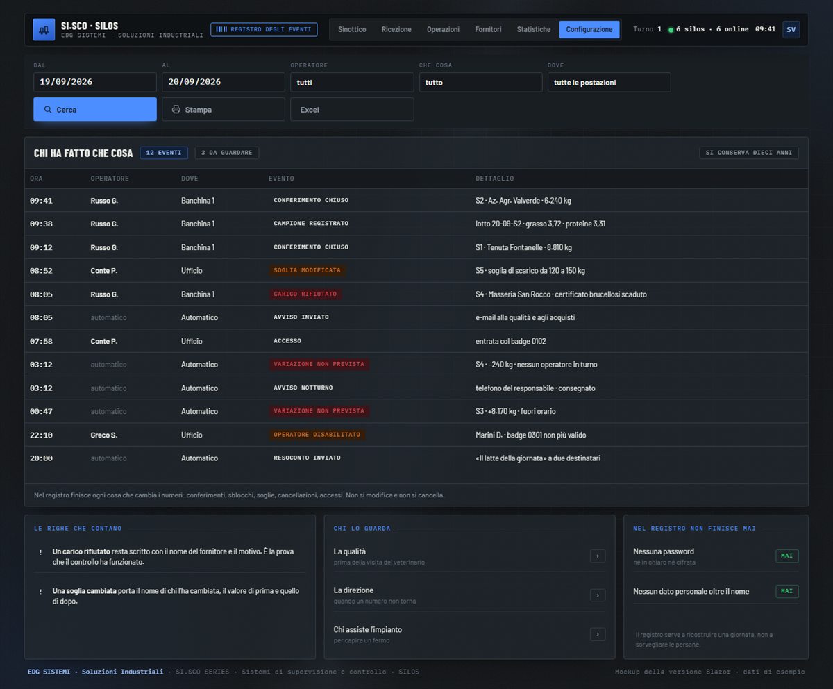833x689 pixels.
Task: Click the MAI badge beside Nessuna password
Action: (x=787, y=556)
